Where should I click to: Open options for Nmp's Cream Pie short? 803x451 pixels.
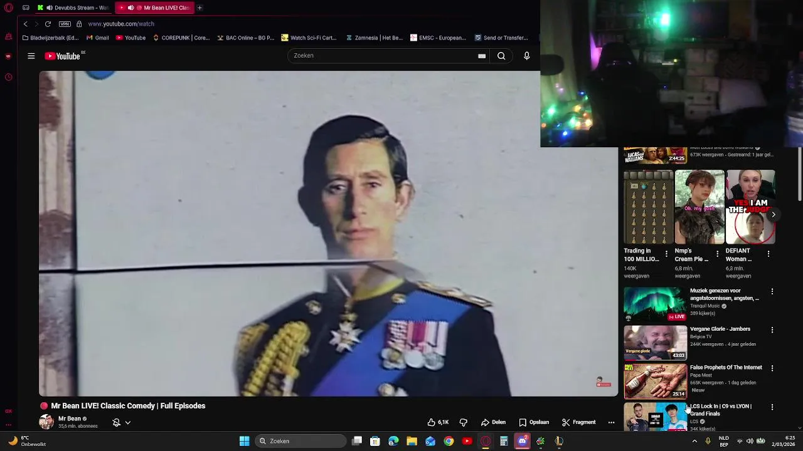coord(717,254)
